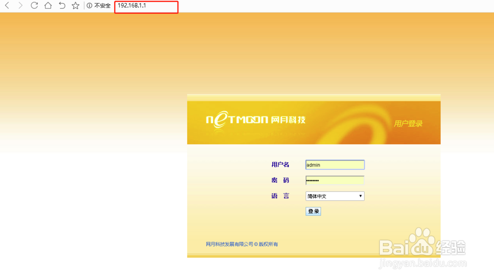
Task: Click the 语言 label
Action: tap(280, 196)
